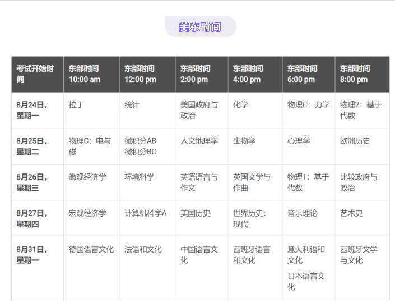Image resolution: width=395 pixels, height=307 pixels.
Task: Select the 考试开始时间 header cell
Action: [x=36, y=74]
